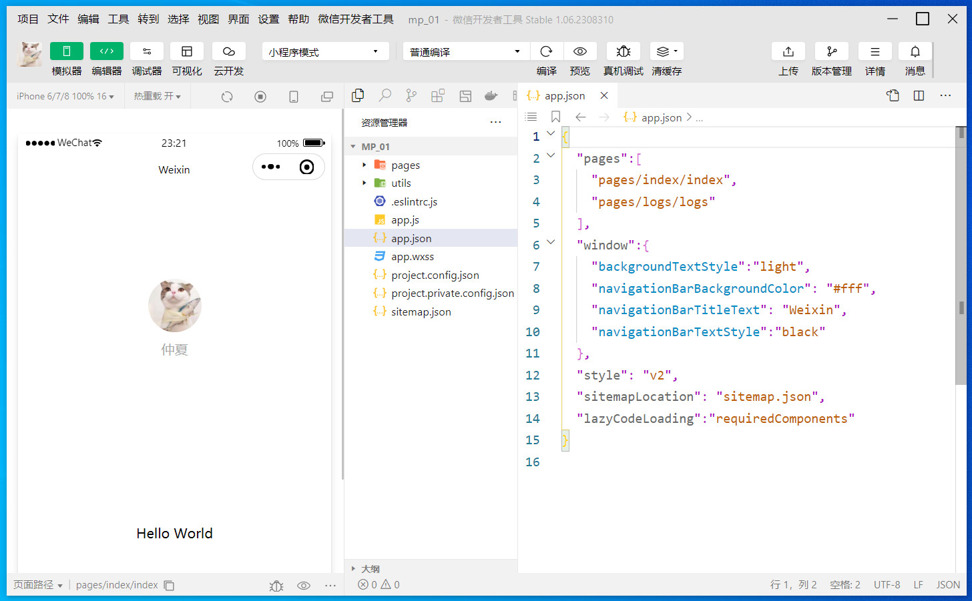The height and width of the screenshot is (601, 972).
Task: Open version management
Action: point(832,51)
